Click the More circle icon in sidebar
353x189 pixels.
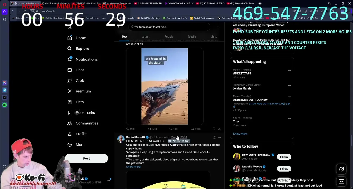[x=70, y=145]
